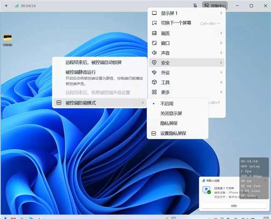
Task: Expand the 被控端防窥模式 submenu arrow
Action: tap(143, 103)
